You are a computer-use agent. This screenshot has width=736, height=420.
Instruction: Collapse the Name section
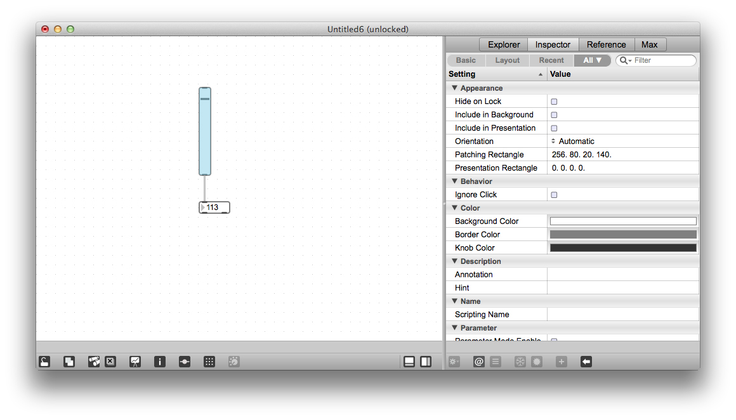tap(454, 301)
